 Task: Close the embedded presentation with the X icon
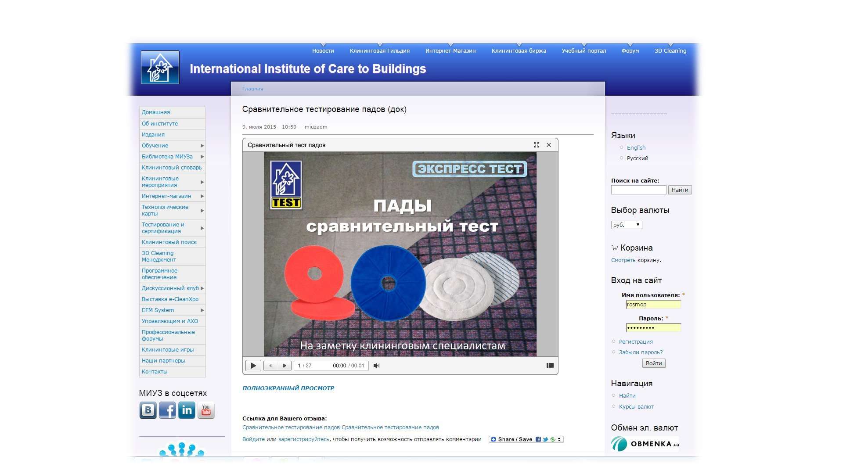[x=549, y=145]
